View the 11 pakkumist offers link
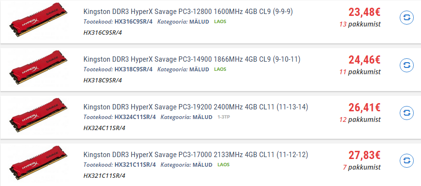 [360, 72]
